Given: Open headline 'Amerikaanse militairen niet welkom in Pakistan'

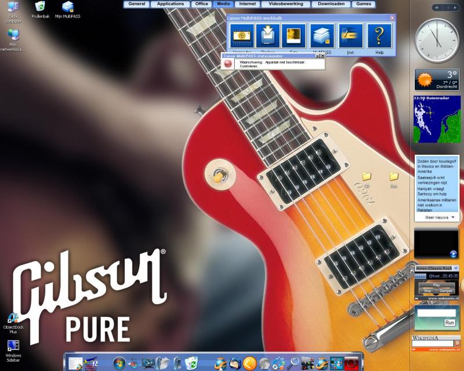Looking at the screenshot, I should tap(437, 205).
